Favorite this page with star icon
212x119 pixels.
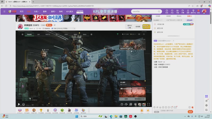pyautogui.click(x=193, y=6)
